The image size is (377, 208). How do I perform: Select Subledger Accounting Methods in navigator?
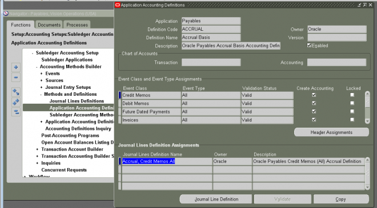click(81, 115)
